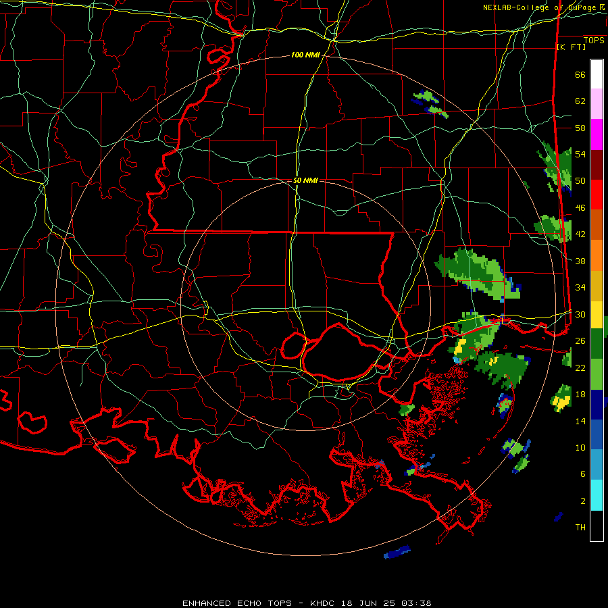The image size is (608, 608).
Task: Click the black TH swatch in the legend
Action: coord(597,526)
